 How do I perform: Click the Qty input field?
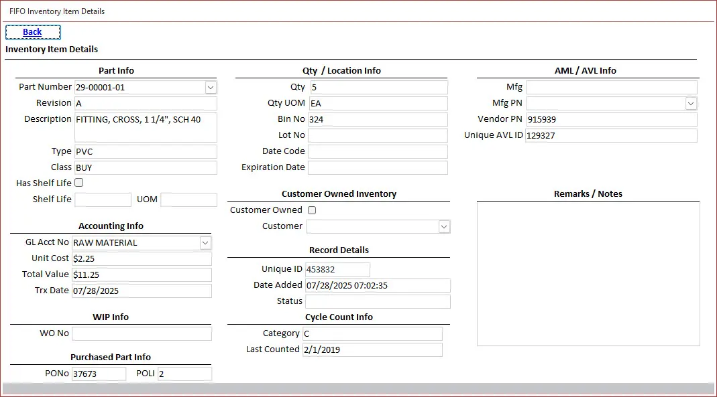[378, 88]
